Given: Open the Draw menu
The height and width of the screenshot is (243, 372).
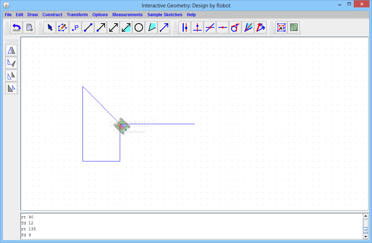Looking at the screenshot, I should tap(33, 15).
